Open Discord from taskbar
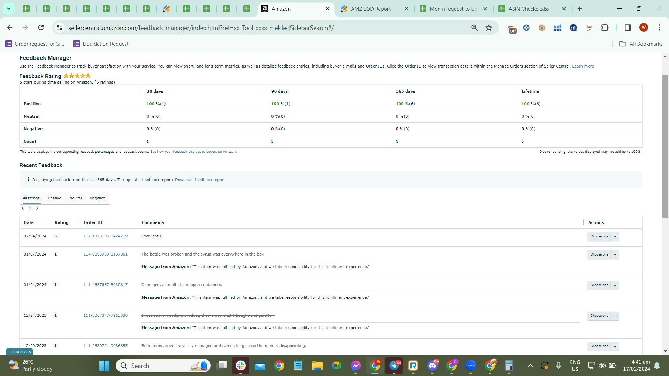Image resolution: width=669 pixels, height=376 pixels. coord(432,366)
